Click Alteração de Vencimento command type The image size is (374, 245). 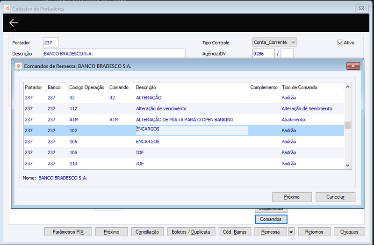click(307, 108)
